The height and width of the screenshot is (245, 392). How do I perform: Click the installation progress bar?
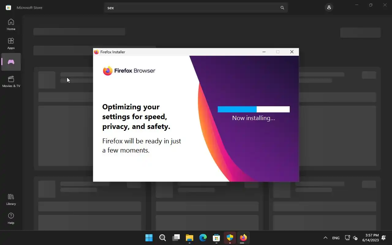(254, 109)
